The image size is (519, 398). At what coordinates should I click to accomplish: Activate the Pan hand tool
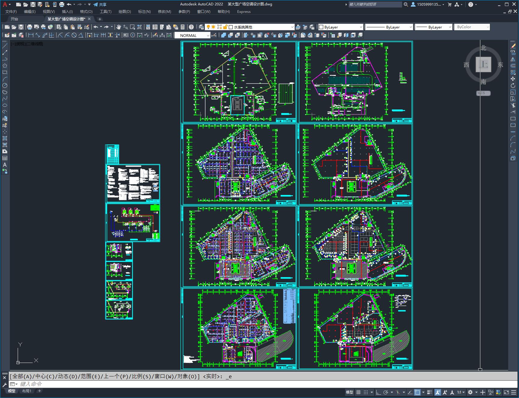[119, 27]
